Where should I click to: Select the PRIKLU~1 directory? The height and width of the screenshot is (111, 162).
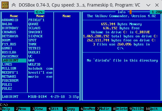pos(36,20)
